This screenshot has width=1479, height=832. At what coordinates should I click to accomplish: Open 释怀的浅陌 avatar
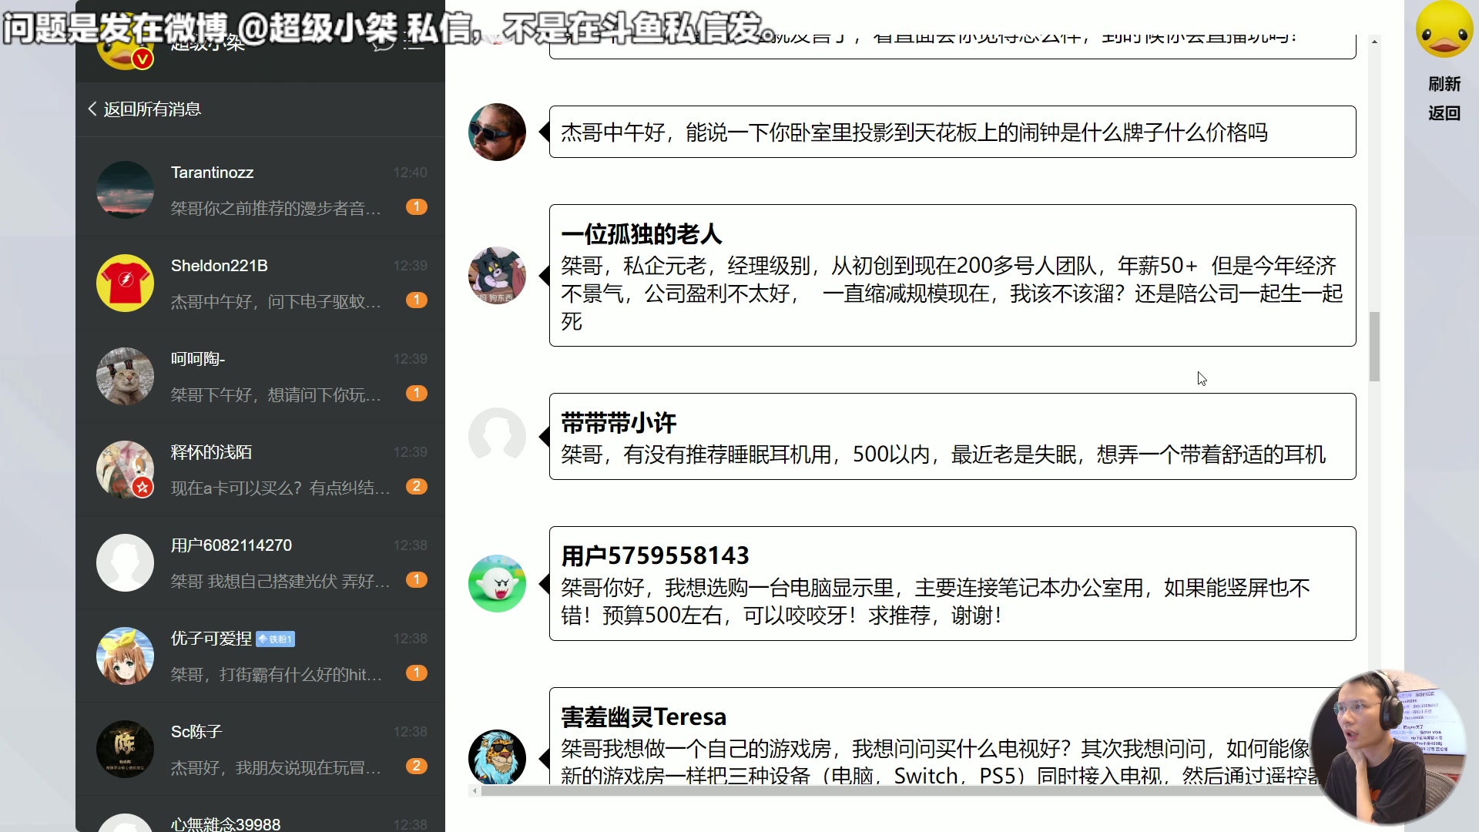(125, 469)
